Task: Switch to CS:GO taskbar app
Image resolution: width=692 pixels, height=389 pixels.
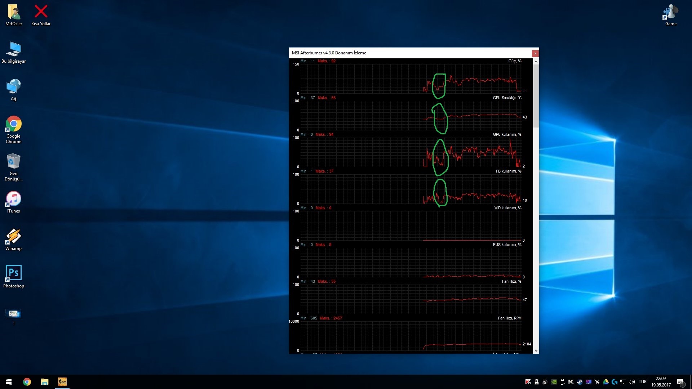Action: tap(62, 382)
